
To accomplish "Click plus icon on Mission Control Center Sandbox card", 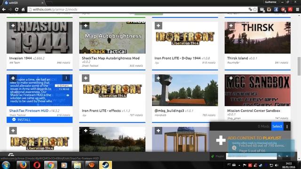I will (231, 78).
